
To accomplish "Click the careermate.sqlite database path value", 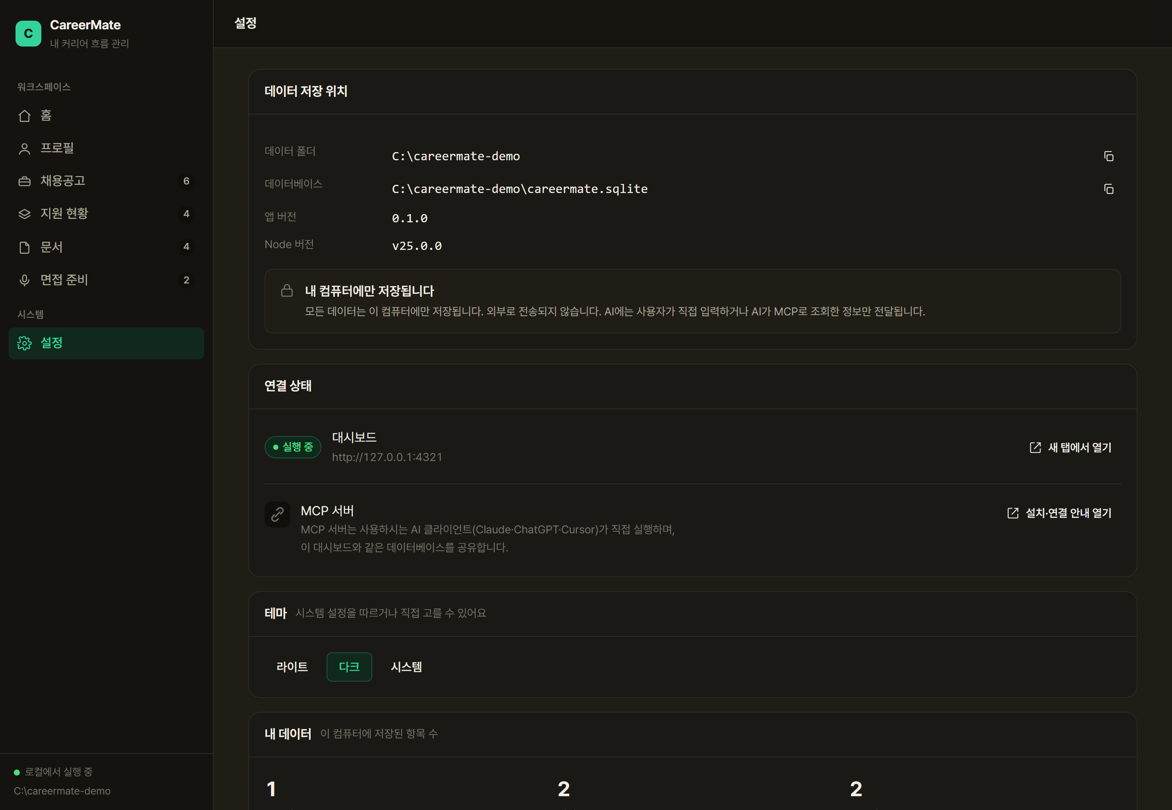I will [520, 189].
